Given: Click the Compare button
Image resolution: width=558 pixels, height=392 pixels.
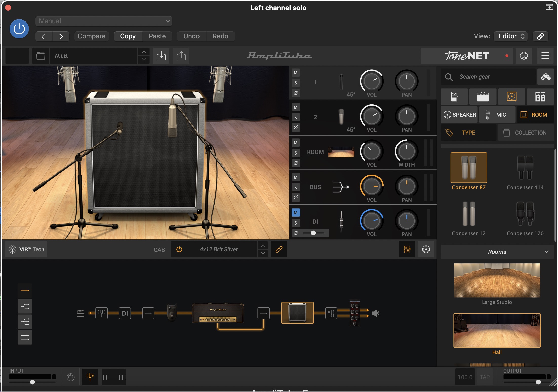Looking at the screenshot, I should point(91,36).
